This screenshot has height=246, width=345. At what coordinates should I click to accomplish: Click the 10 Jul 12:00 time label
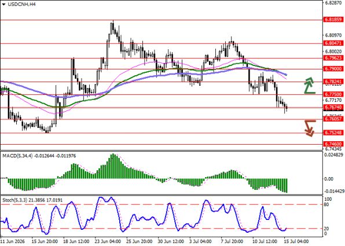pos(266,241)
